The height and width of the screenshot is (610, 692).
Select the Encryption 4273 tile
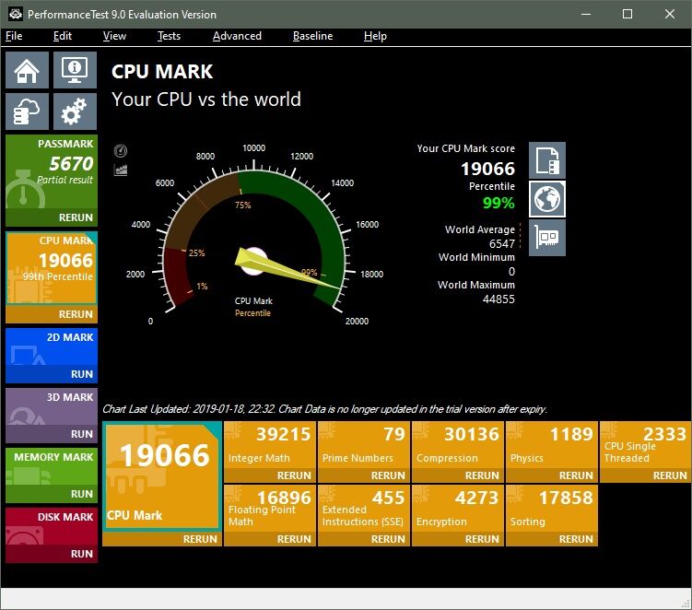pos(458,509)
